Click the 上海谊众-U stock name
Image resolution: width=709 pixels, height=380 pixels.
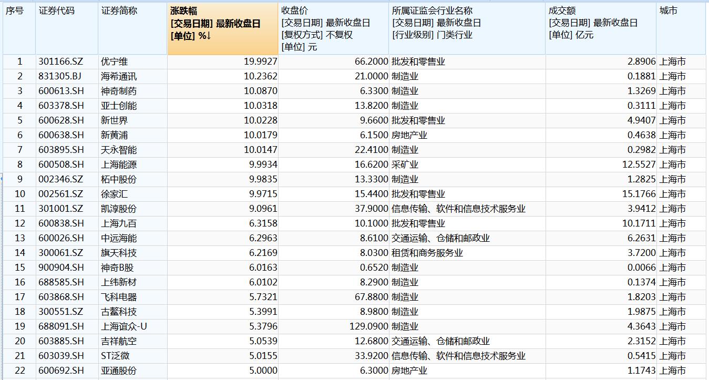[124, 326]
